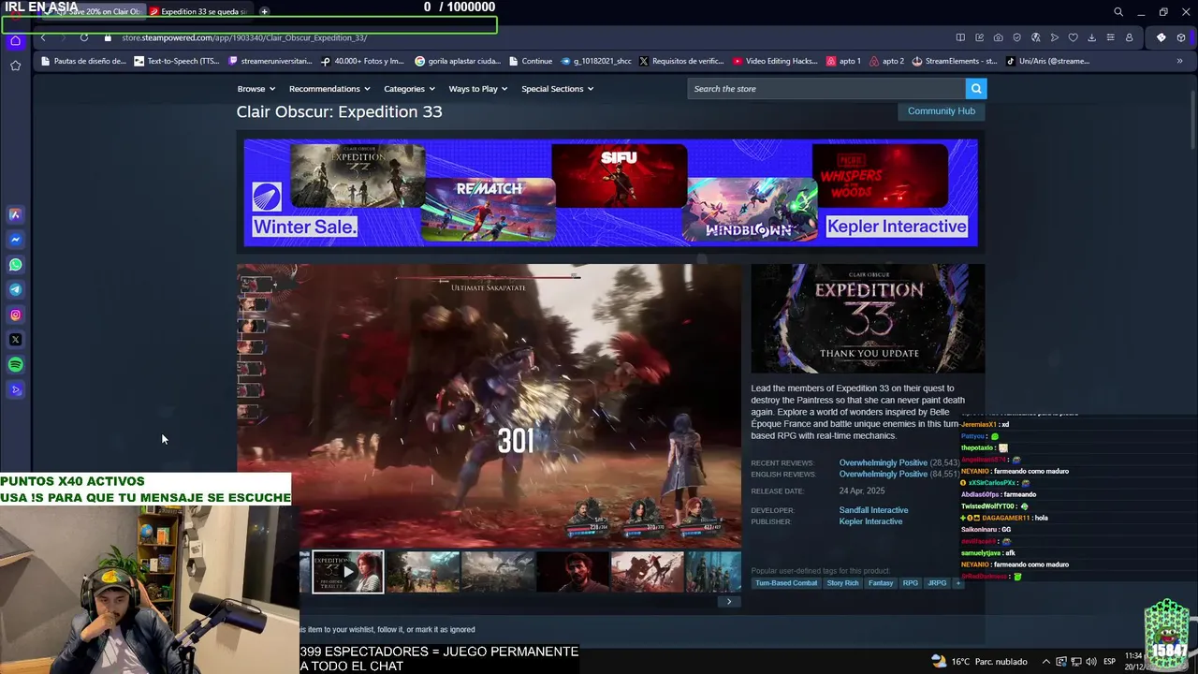Screen dimensions: 1198x674
Task: Open the 'gorila aplastar ciuda' bookmark
Action: tap(458, 61)
